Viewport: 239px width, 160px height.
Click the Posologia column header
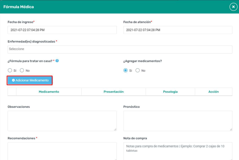pos(170,92)
